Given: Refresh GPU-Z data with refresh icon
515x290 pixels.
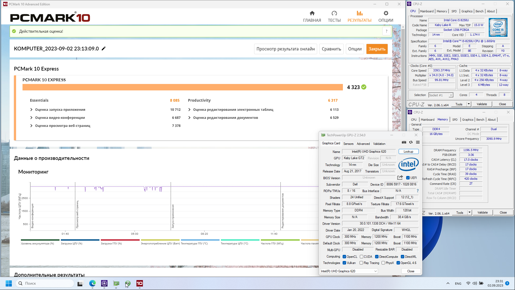Looking at the screenshot, I should tap(411, 142).
